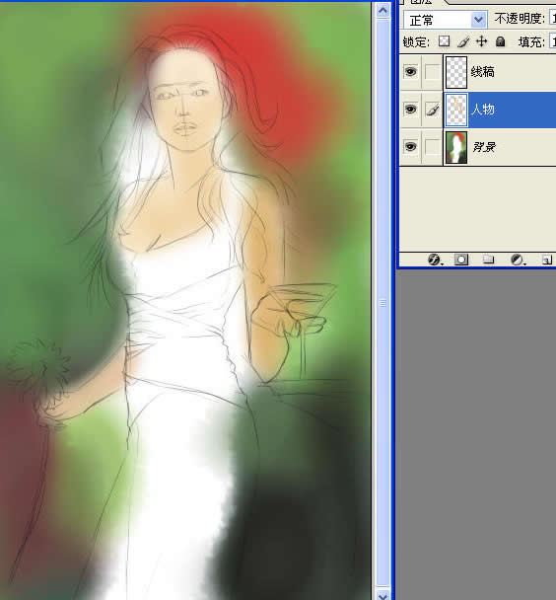
Task: Open the 正常 blend mode dropdown
Action: point(446,20)
